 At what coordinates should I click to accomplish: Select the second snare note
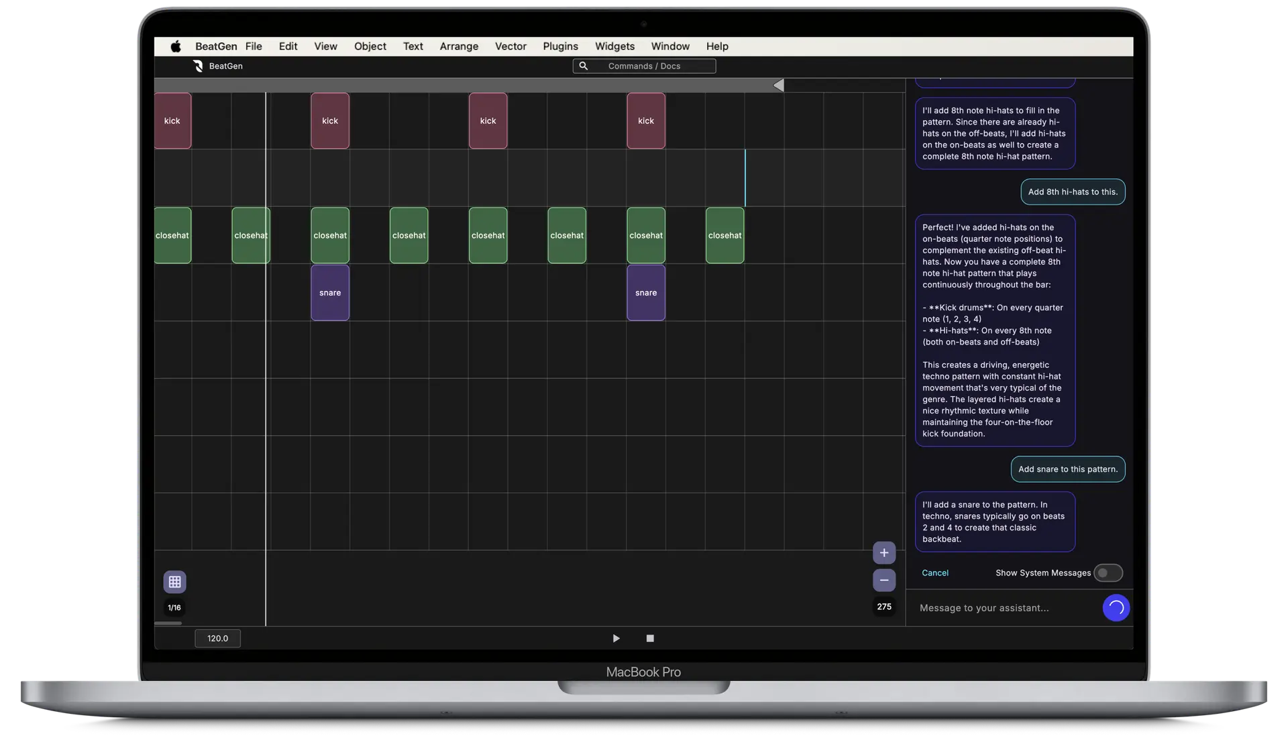(x=646, y=293)
